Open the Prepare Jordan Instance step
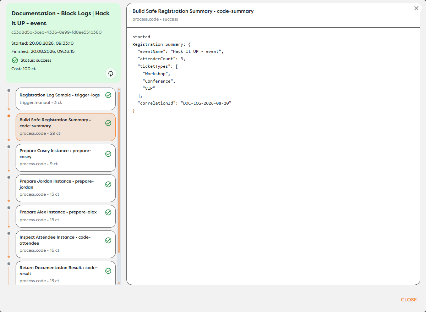Viewport: 426px width, 312px height. (66, 188)
